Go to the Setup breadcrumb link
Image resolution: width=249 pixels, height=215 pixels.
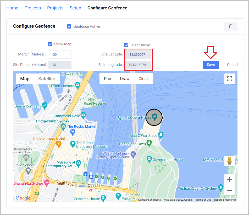(x=75, y=8)
